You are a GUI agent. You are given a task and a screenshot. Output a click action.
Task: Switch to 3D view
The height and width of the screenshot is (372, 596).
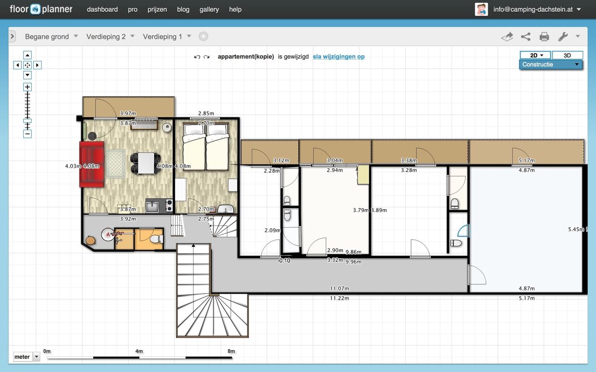[567, 55]
